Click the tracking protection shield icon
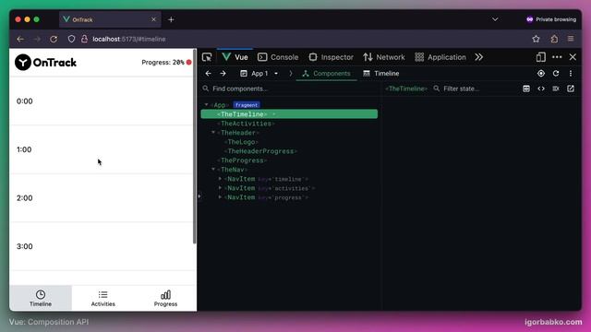591x332 pixels. pos(71,39)
